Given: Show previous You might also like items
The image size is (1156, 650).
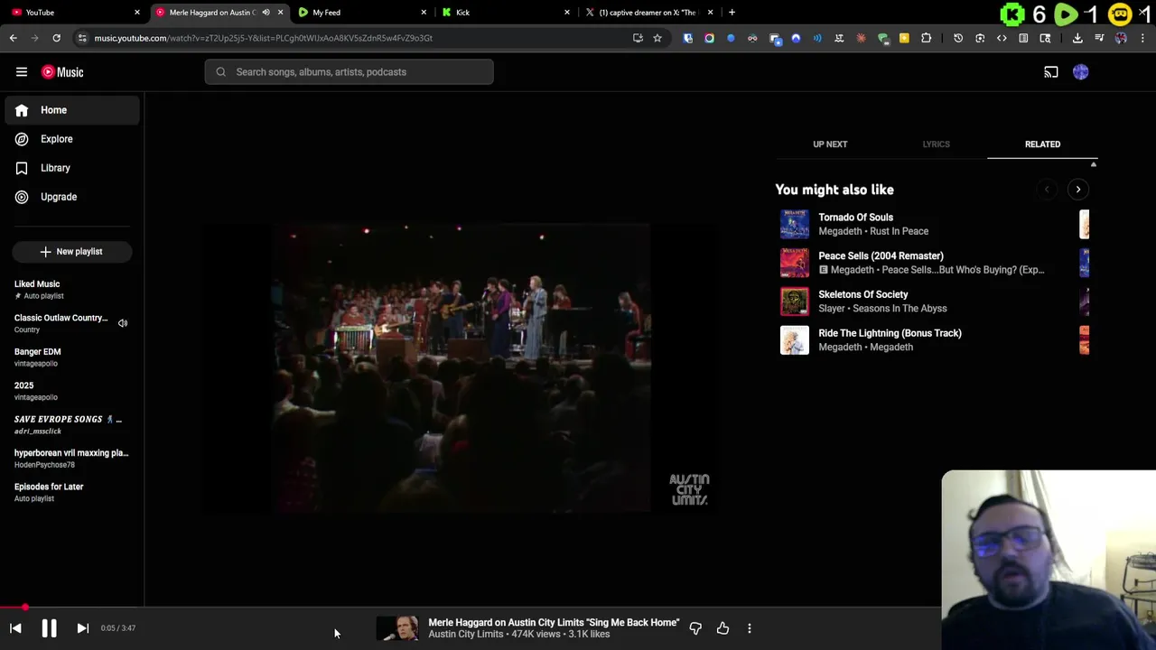Looking at the screenshot, I should pyautogui.click(x=1047, y=190).
